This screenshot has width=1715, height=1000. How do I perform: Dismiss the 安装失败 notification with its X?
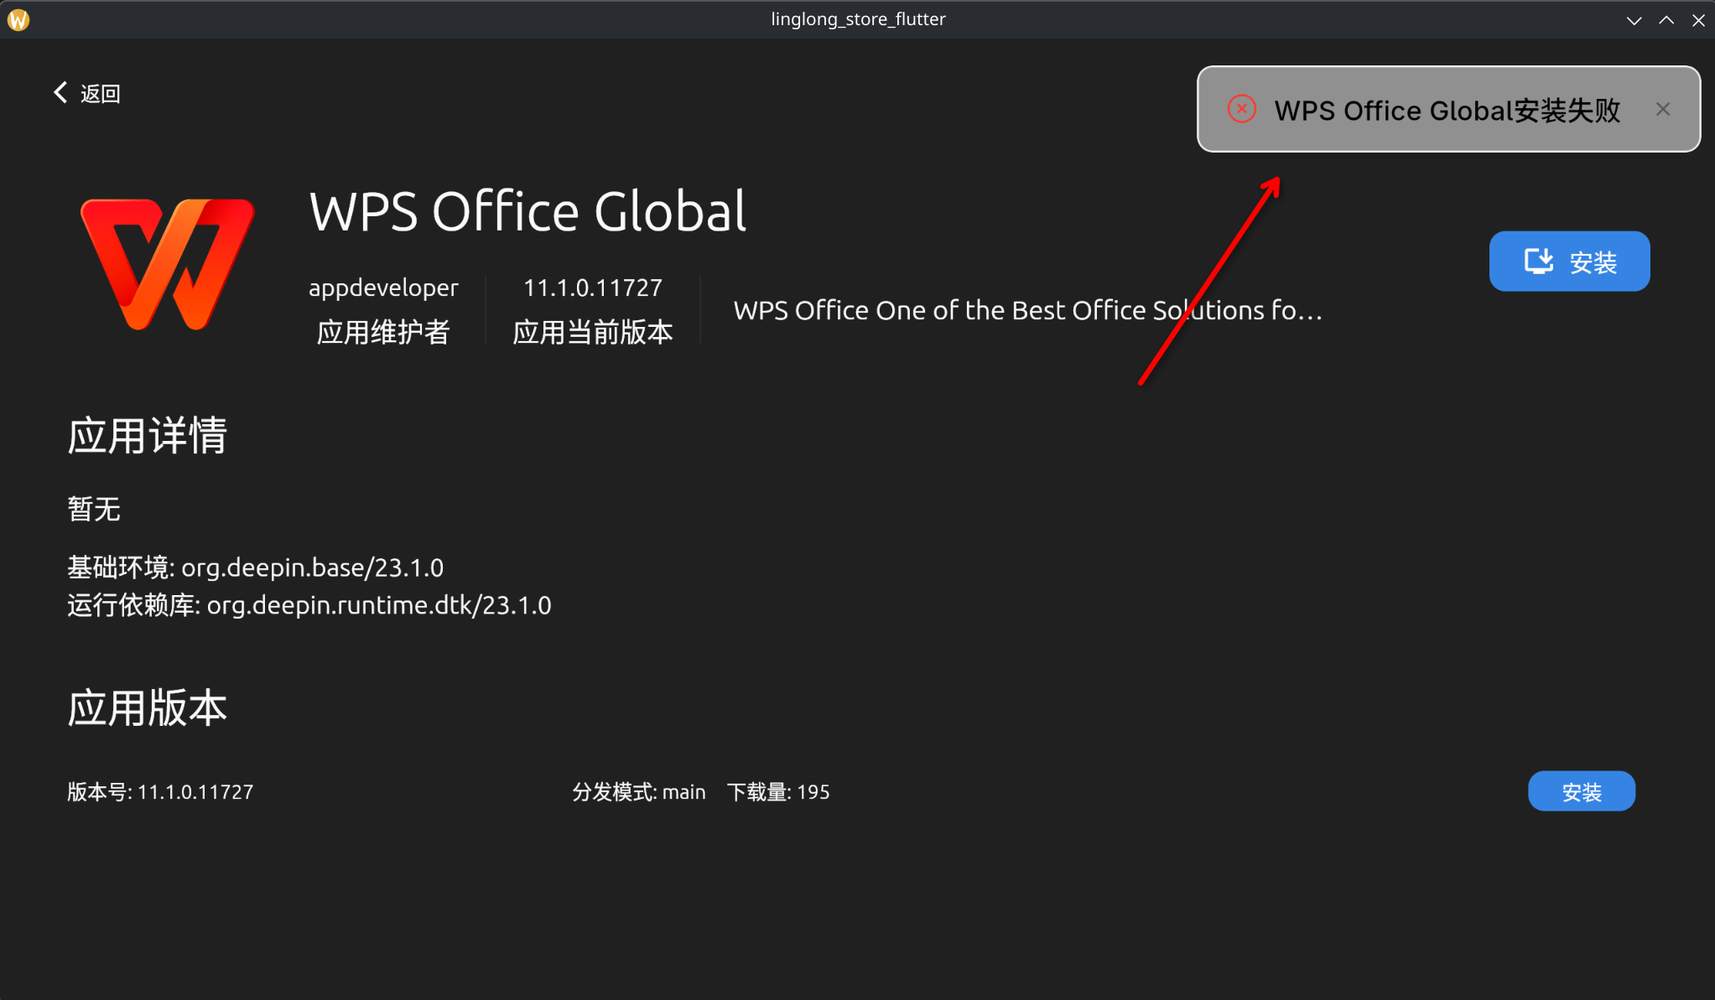(x=1663, y=109)
